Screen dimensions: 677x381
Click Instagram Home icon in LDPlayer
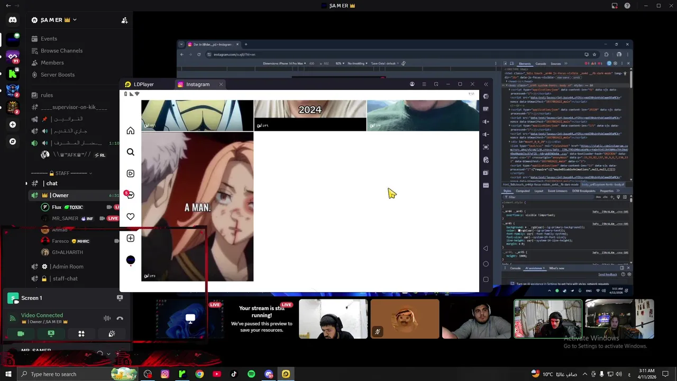point(131,131)
